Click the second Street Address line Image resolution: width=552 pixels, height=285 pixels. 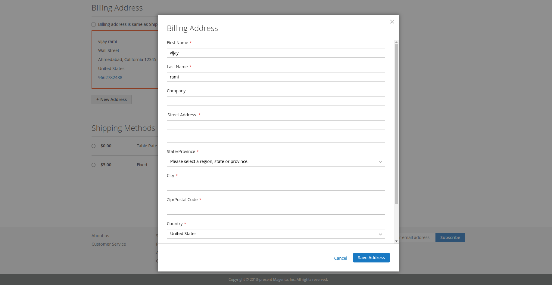click(276, 138)
